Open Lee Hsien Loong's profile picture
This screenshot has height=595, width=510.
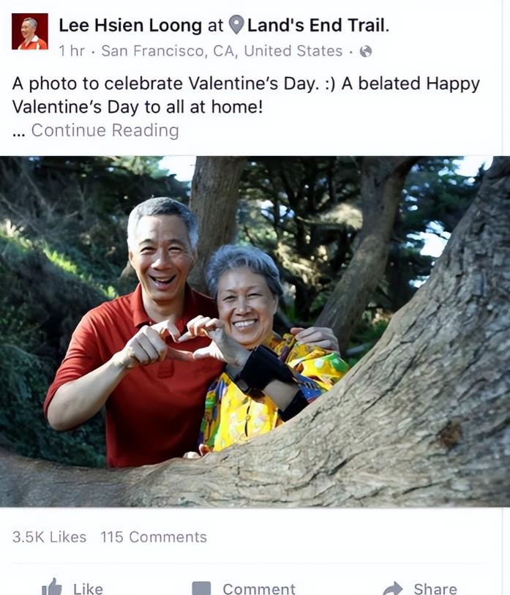[x=30, y=31]
